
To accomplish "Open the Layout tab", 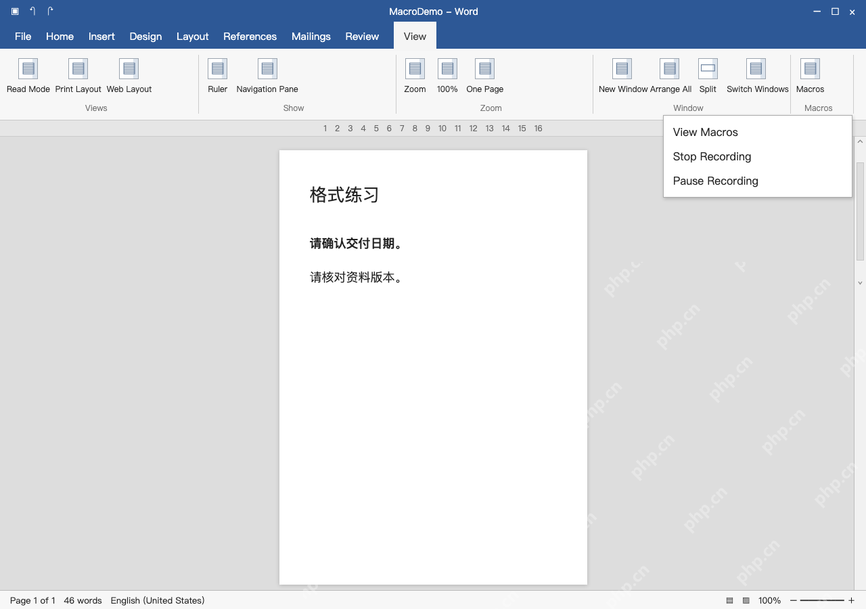I will (x=193, y=36).
